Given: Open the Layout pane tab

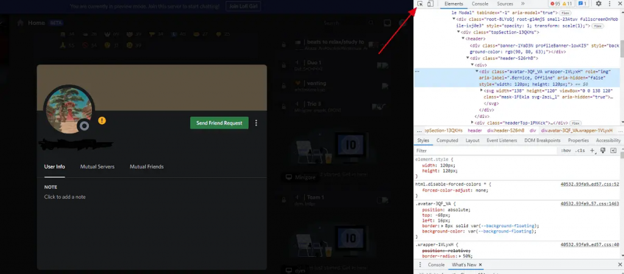Looking at the screenshot, I should click(472, 140).
